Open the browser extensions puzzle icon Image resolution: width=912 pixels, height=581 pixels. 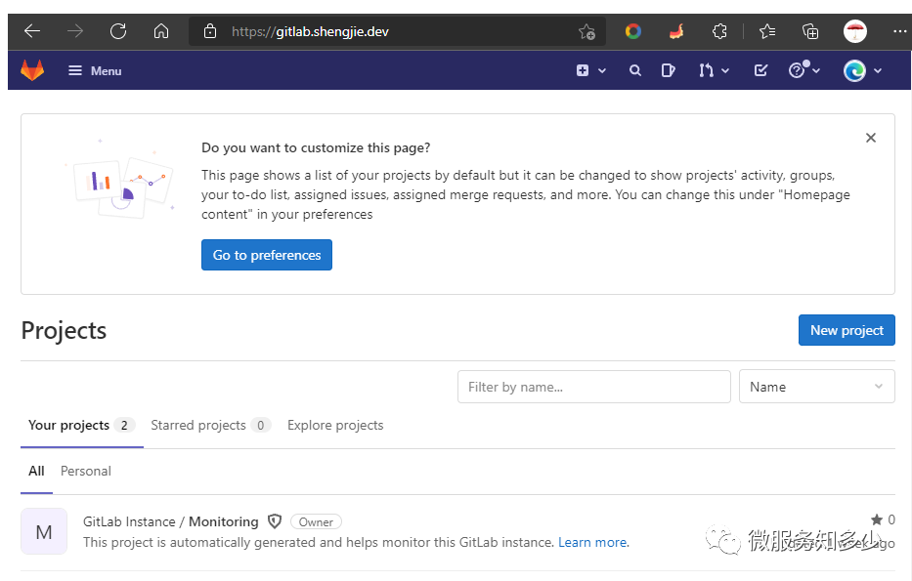(x=719, y=31)
